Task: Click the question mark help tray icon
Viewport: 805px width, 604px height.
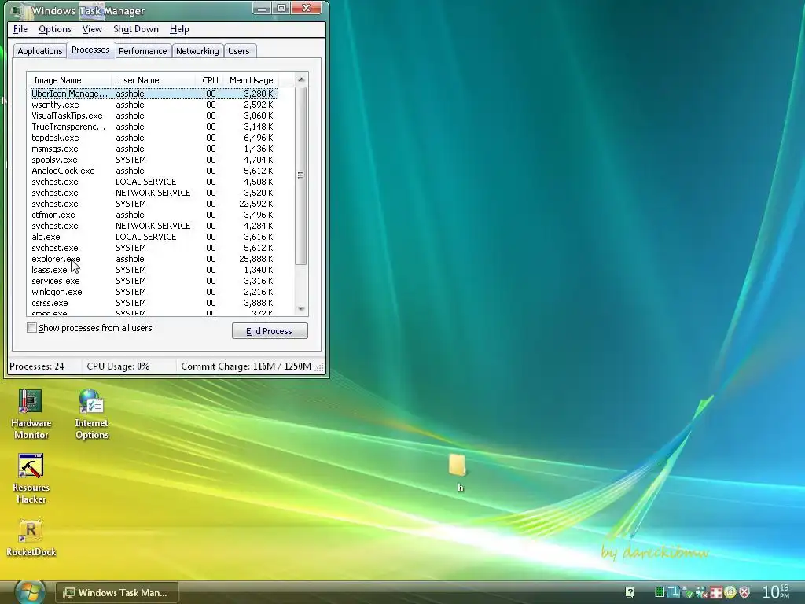Action: (630, 592)
